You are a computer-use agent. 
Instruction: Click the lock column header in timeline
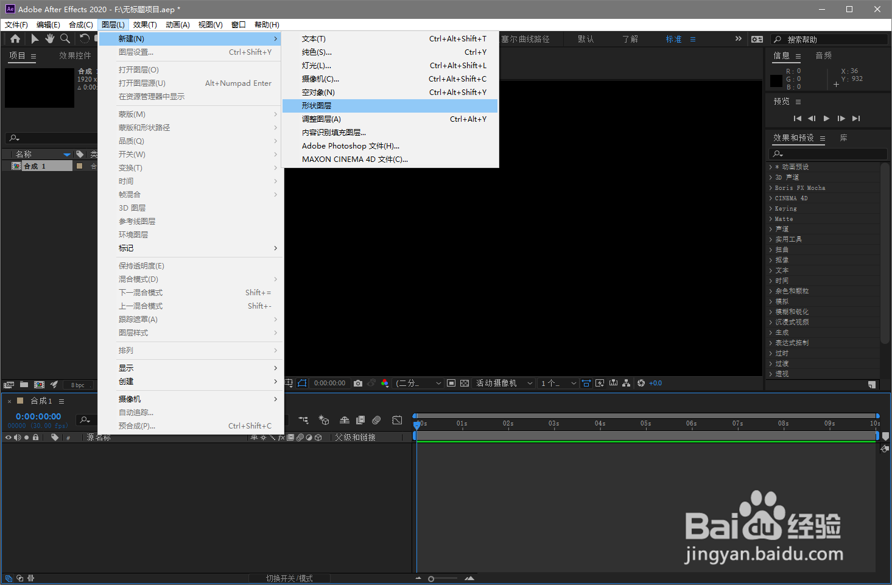[36, 437]
